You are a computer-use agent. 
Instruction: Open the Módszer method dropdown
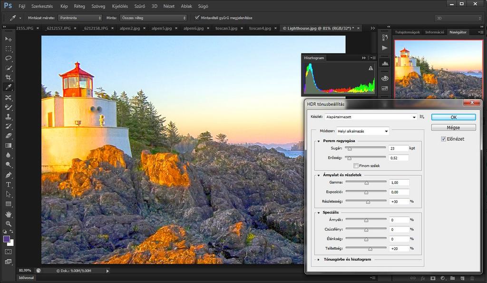[363, 131]
